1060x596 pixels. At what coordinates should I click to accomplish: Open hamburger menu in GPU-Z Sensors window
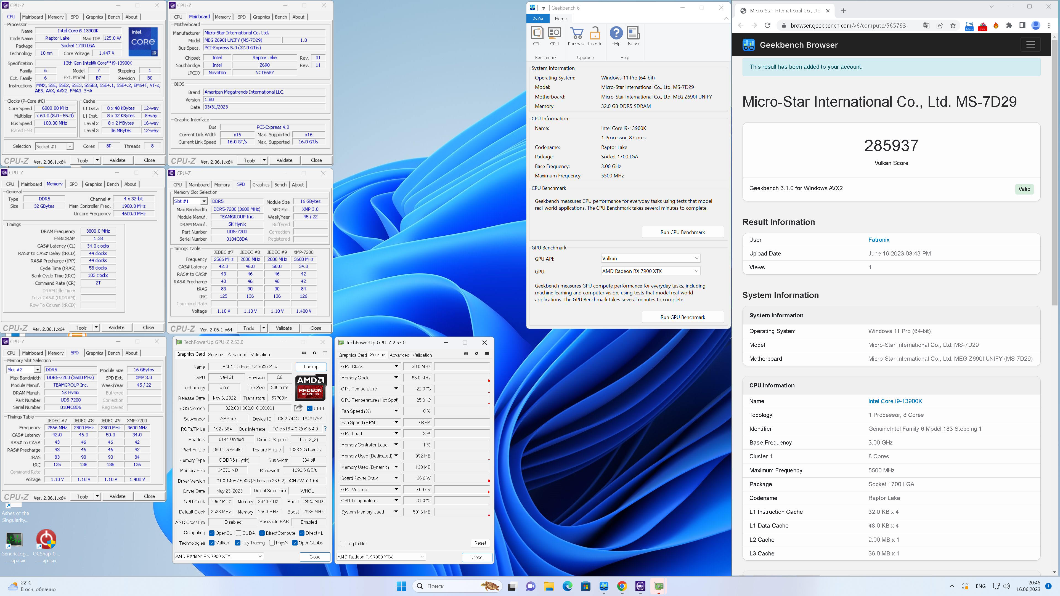487,354
